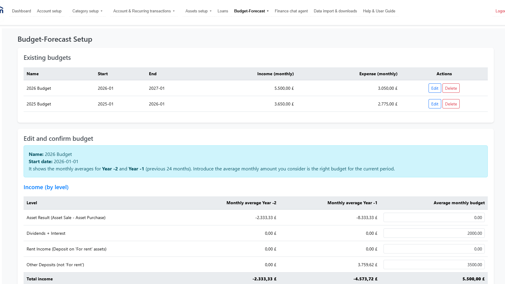This screenshot has width=505, height=284.
Task: Click the '-8.333,33 £' Year -1 value
Action: [367, 218]
